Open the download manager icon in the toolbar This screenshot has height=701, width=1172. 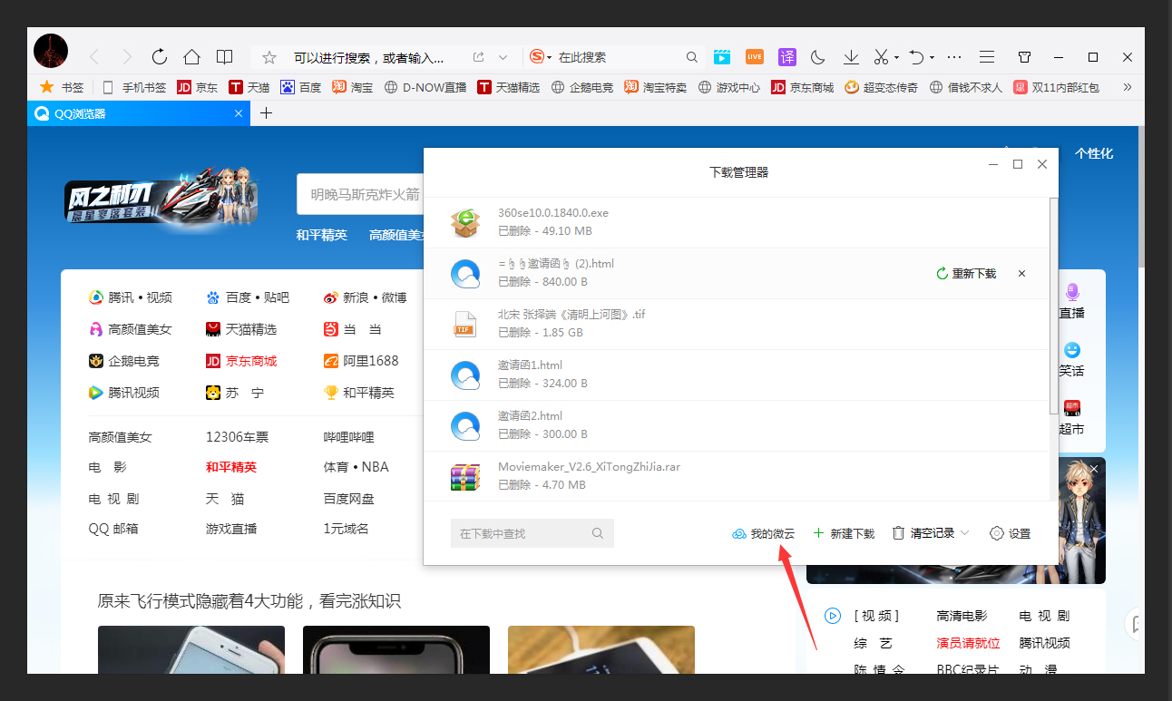pos(850,56)
